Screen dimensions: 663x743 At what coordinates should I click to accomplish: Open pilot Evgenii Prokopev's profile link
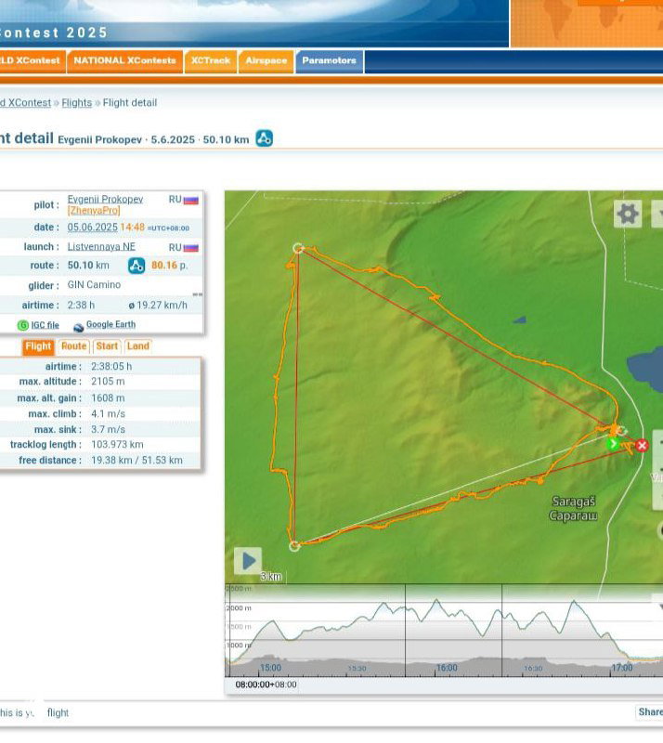coord(105,199)
